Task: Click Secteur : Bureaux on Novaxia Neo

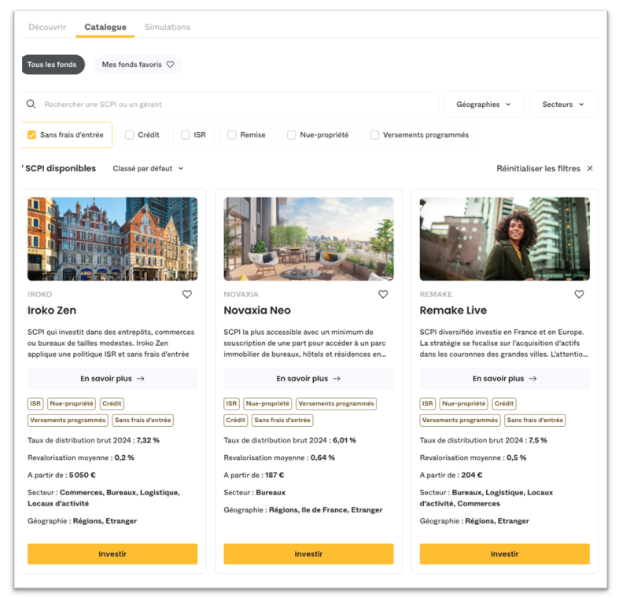Action: pyautogui.click(x=255, y=492)
